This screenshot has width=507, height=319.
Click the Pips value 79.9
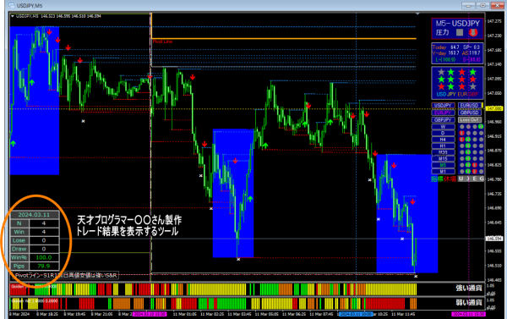pyautogui.click(x=44, y=266)
